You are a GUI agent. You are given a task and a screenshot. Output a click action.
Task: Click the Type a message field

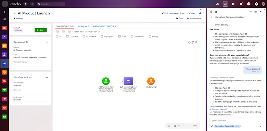pyautogui.click(x=236, y=121)
